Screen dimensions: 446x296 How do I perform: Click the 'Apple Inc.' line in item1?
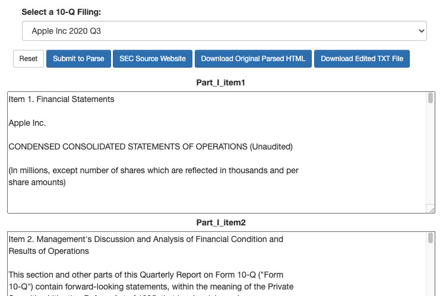tap(27, 123)
